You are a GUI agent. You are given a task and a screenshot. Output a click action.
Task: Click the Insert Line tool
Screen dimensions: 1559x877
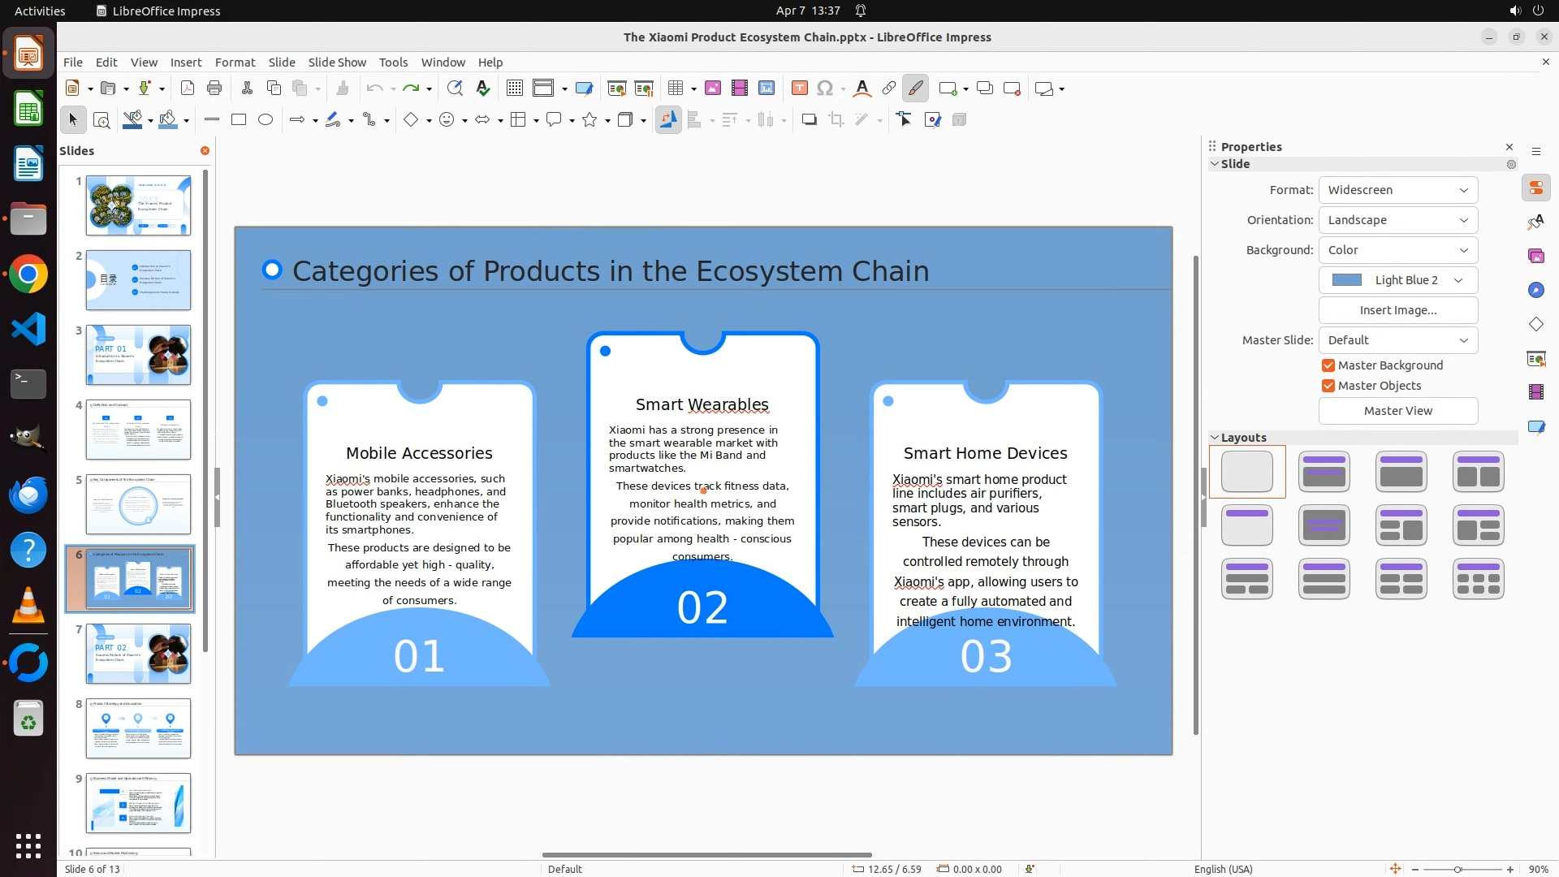(212, 120)
